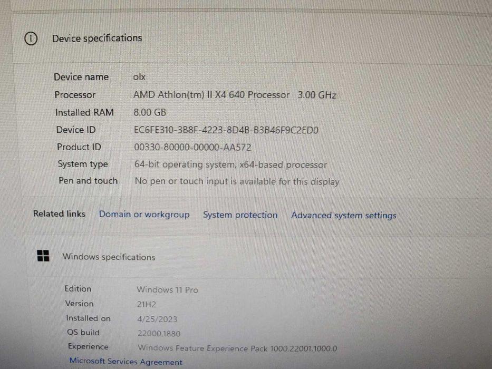Select the 64-bit operating system text
Screen dimensions: 492x369
[x=230, y=164]
